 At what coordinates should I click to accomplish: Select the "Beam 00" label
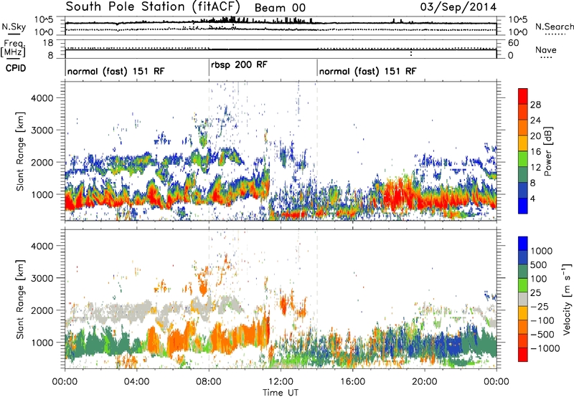[x=280, y=8]
